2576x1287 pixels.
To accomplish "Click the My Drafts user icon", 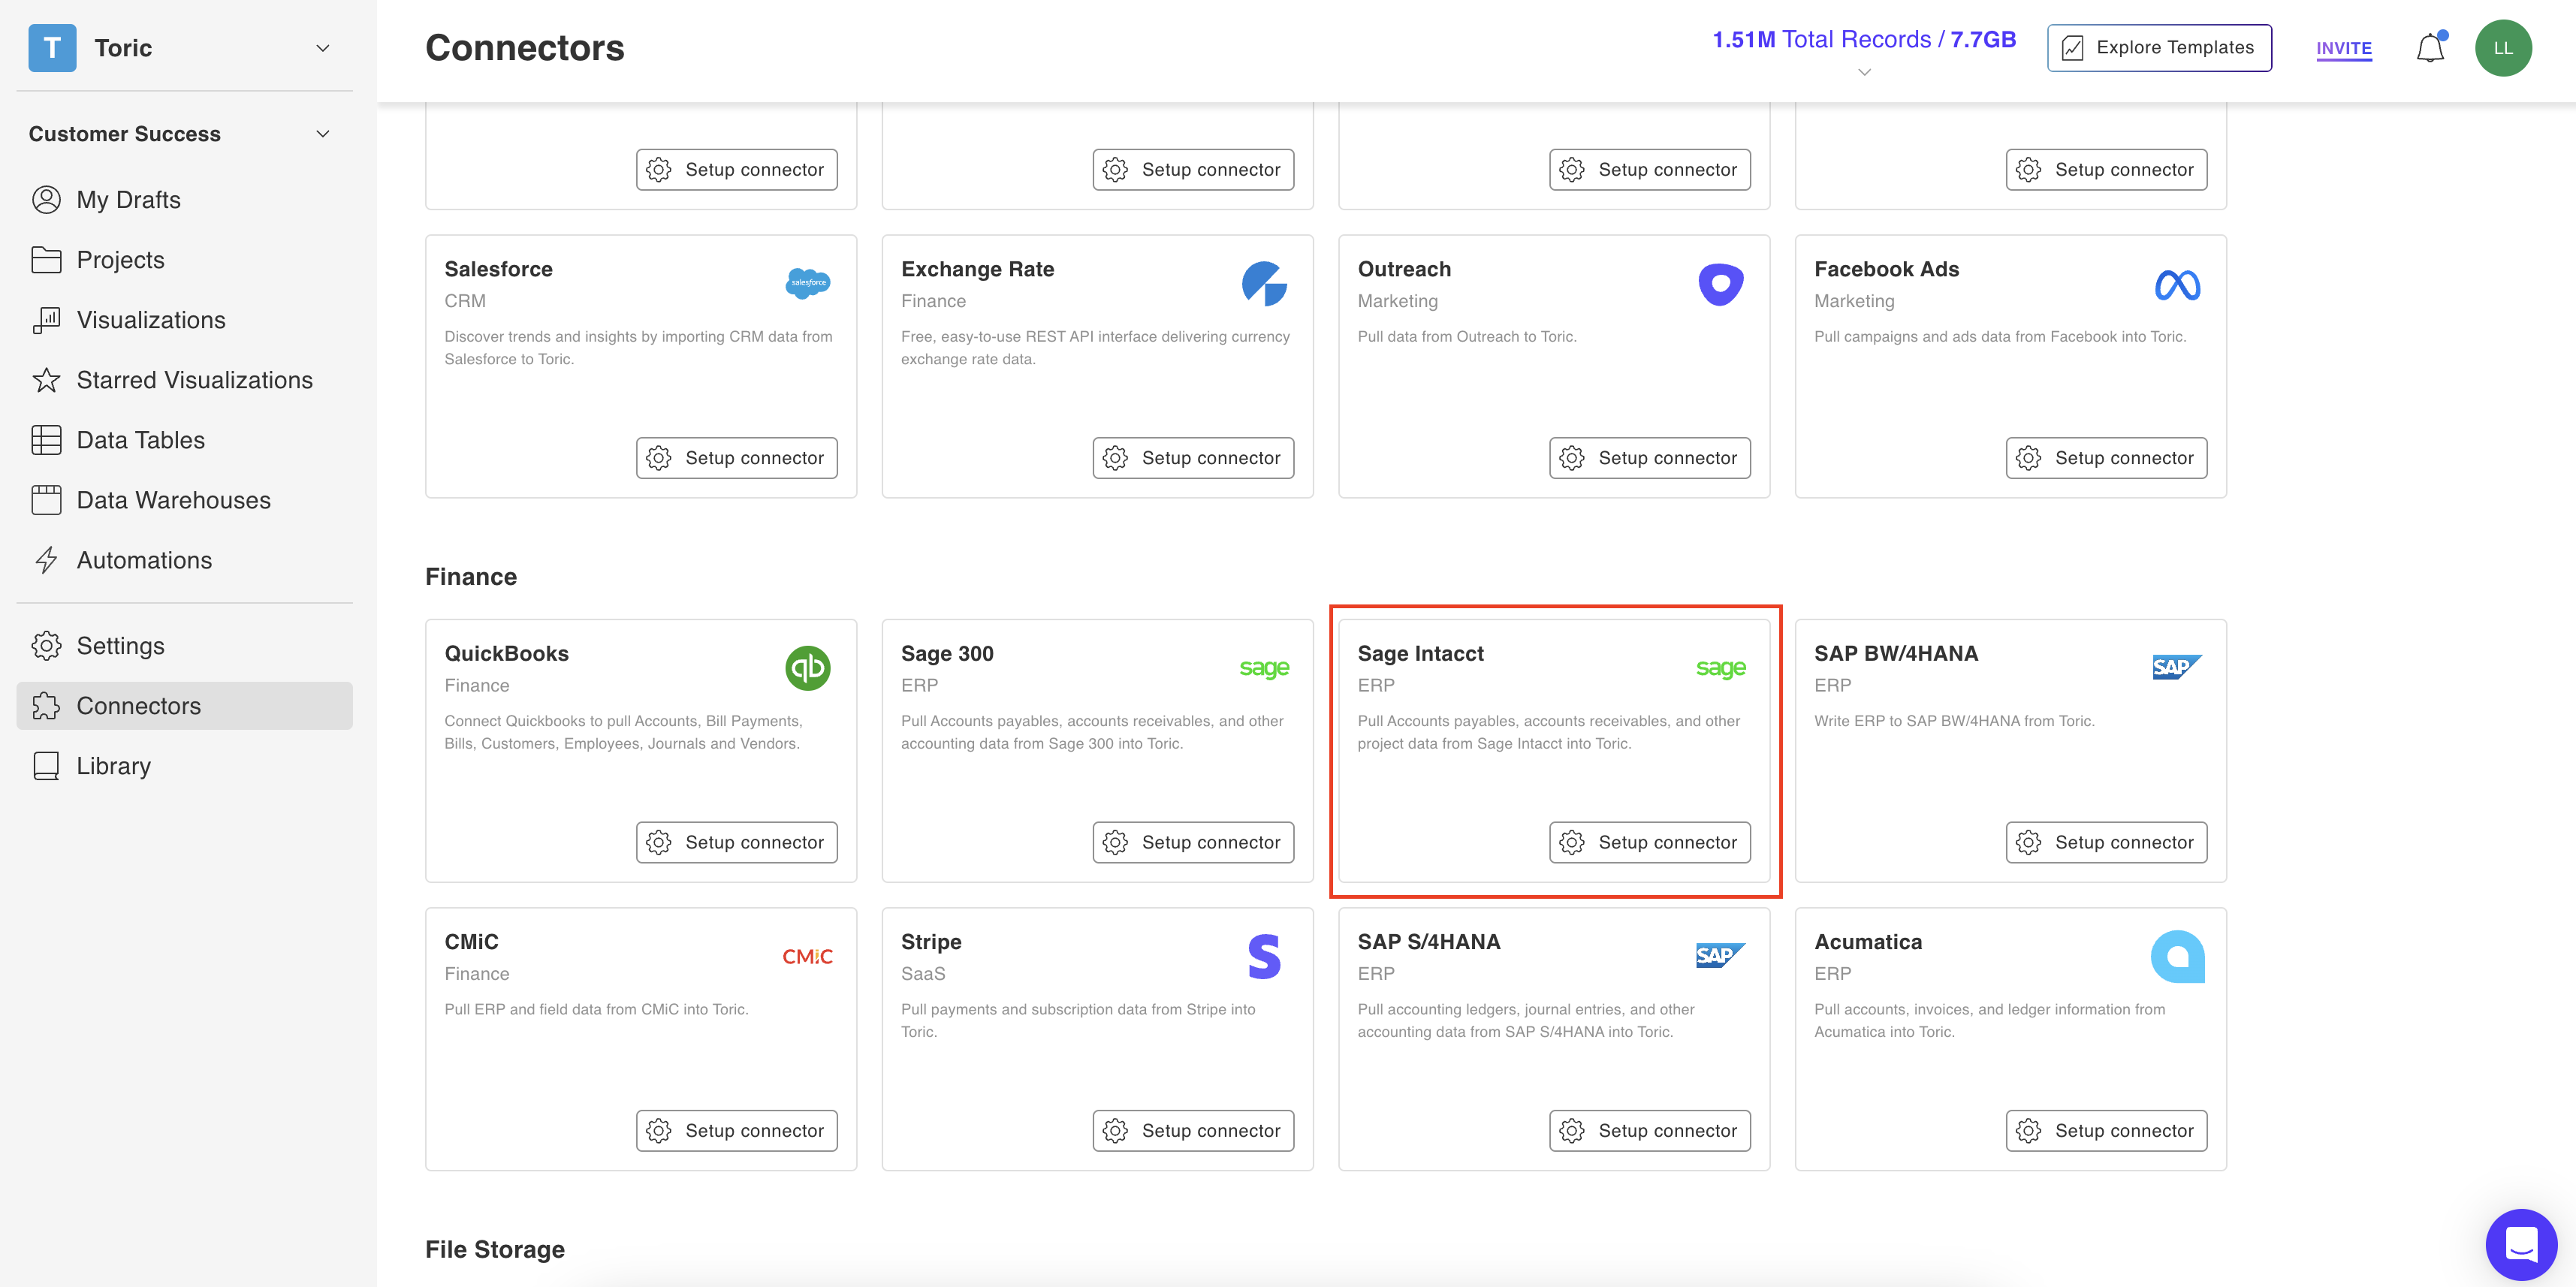I will point(46,200).
